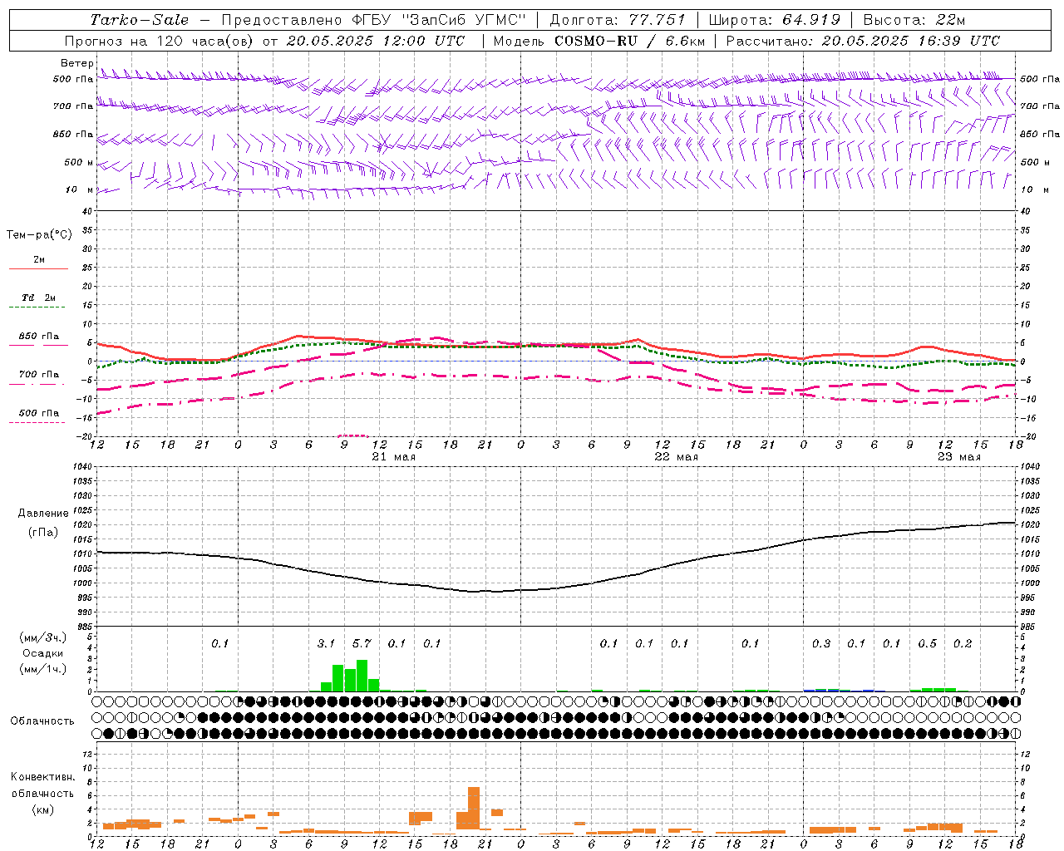1064x851 pixels.
Task: Click the 23 мая date label
Action: pos(958,457)
